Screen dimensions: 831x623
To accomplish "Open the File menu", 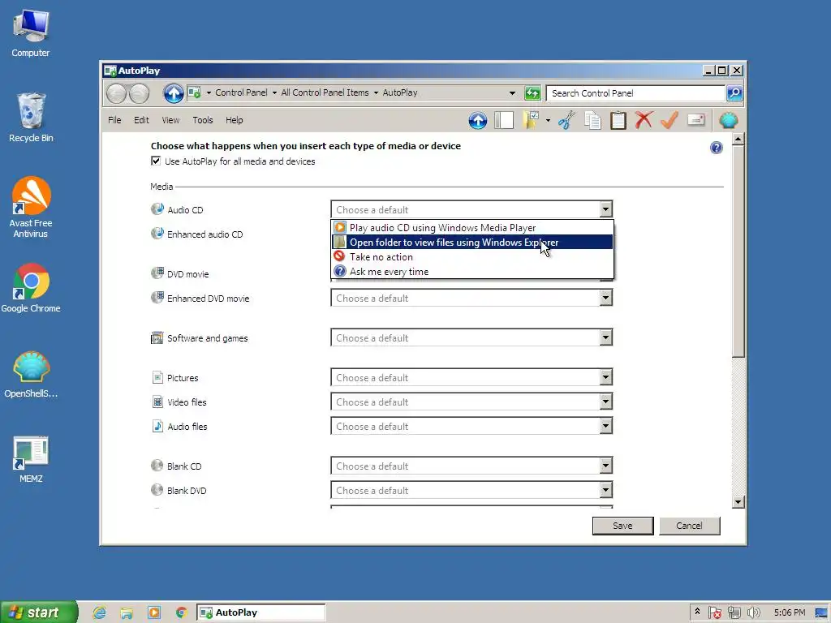I will pos(114,120).
